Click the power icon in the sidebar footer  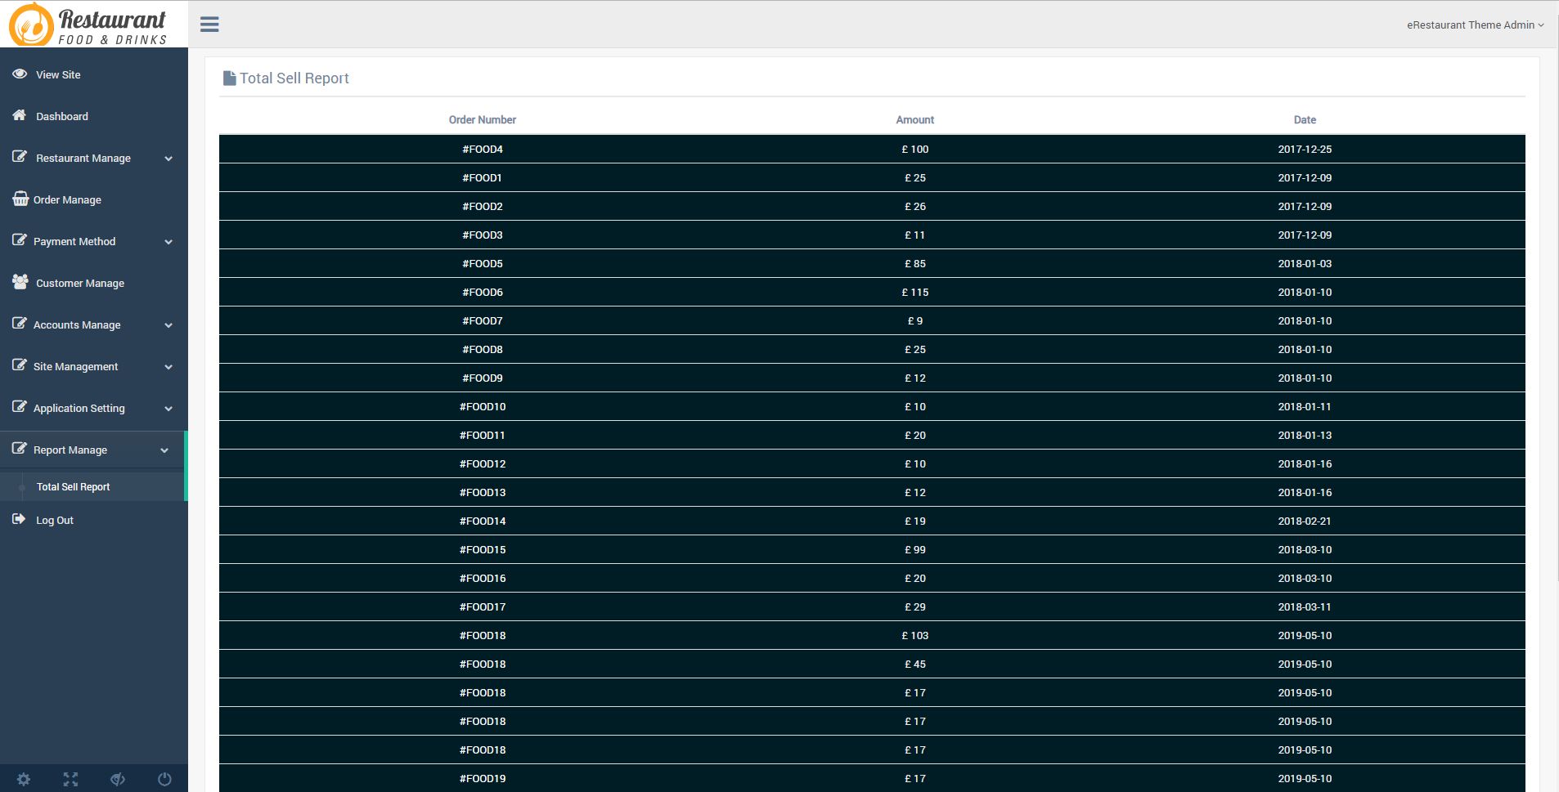(164, 779)
